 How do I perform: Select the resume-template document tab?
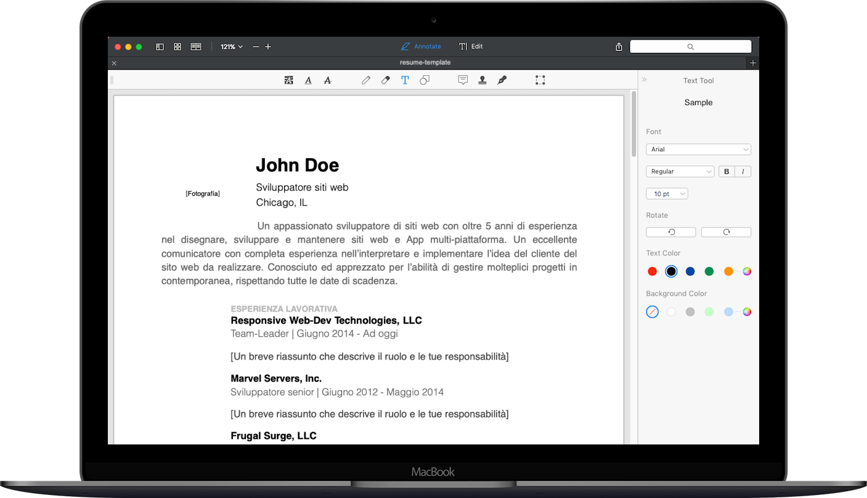[x=425, y=63]
